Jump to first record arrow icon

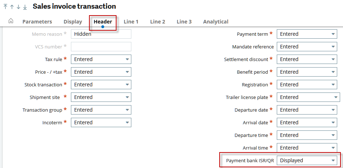pos(5,7)
